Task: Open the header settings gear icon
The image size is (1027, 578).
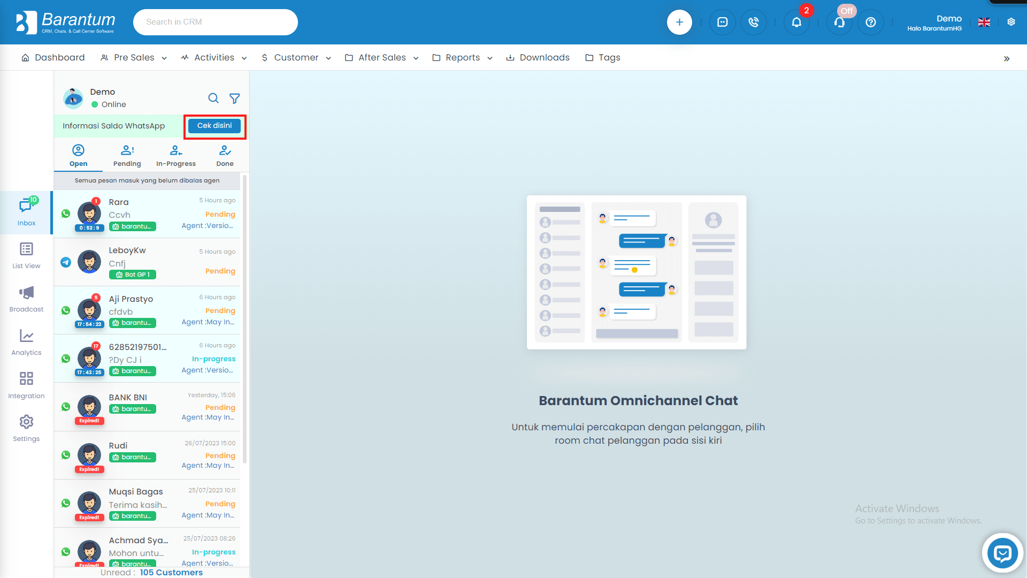Action: [x=1011, y=22]
